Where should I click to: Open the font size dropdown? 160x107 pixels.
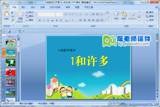(x=62, y=14)
